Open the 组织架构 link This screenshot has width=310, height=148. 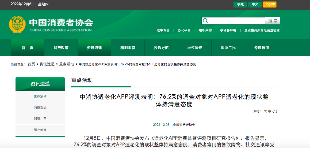click(205, 30)
